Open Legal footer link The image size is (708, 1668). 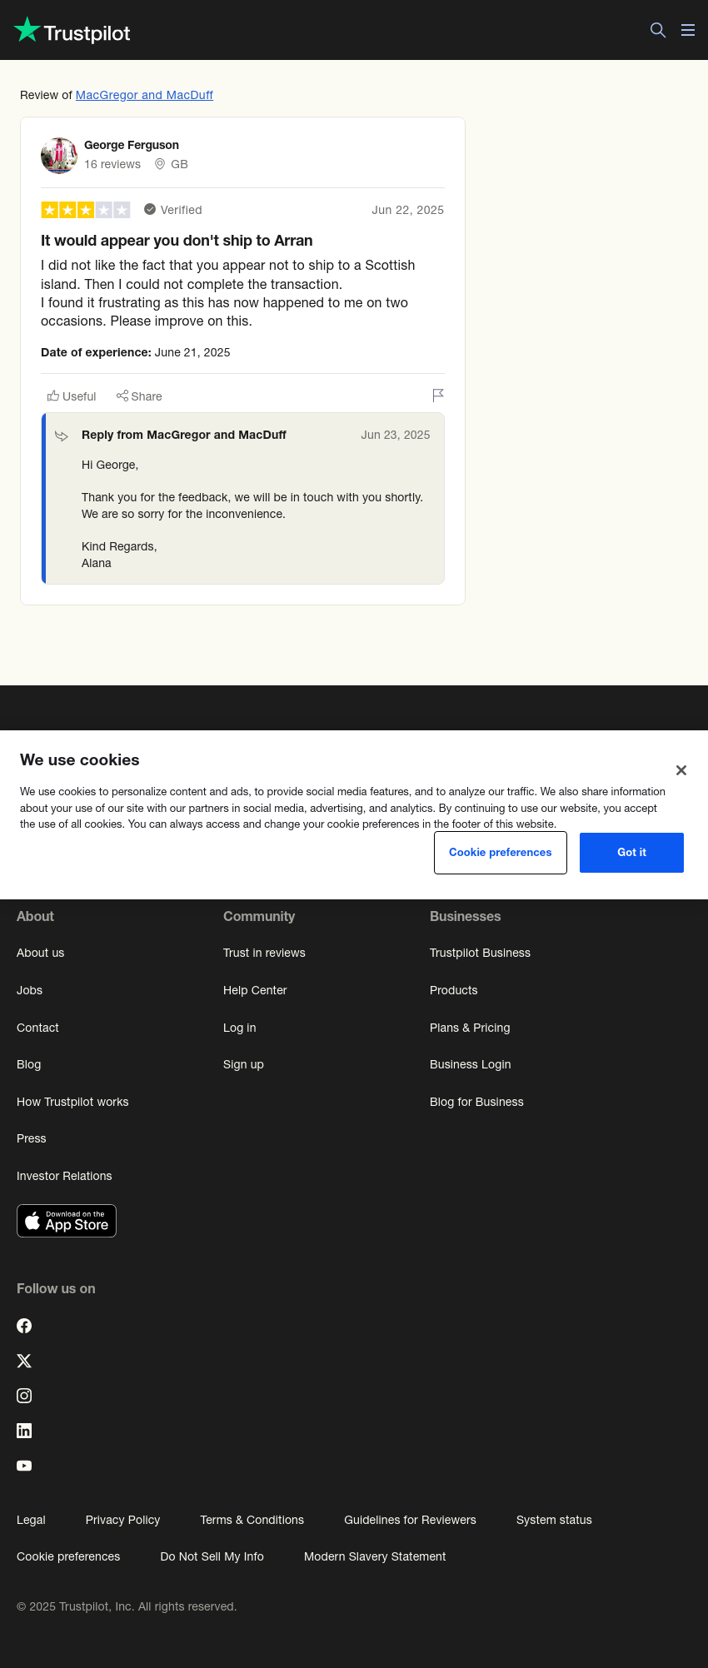tap(31, 1520)
